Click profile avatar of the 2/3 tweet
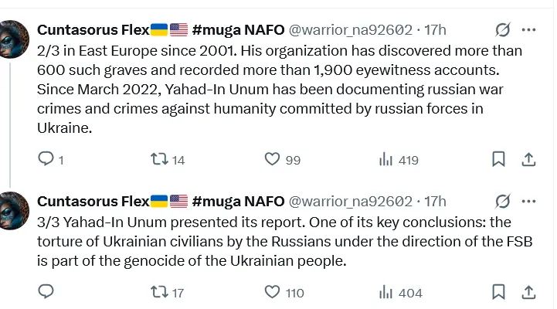Viewport: 557px width, 309px height. click(12, 39)
